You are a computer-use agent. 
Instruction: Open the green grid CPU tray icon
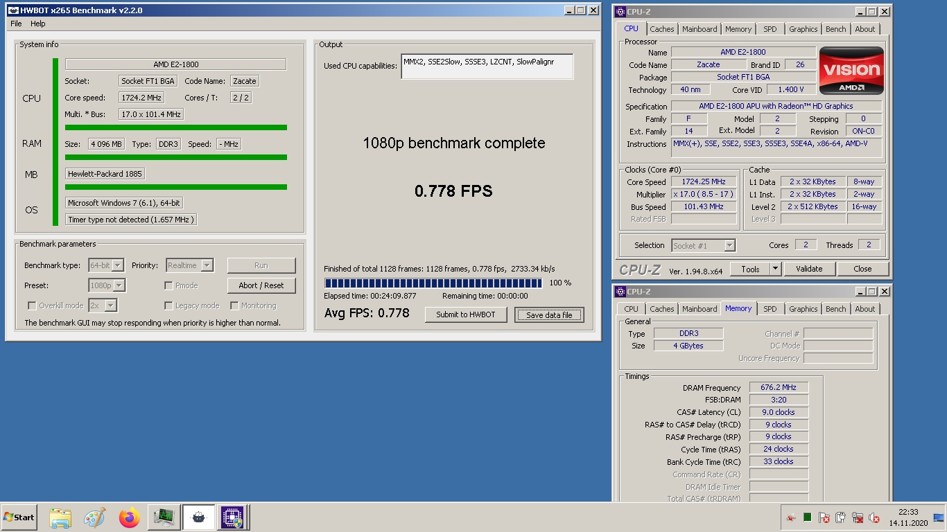pyautogui.click(x=808, y=517)
